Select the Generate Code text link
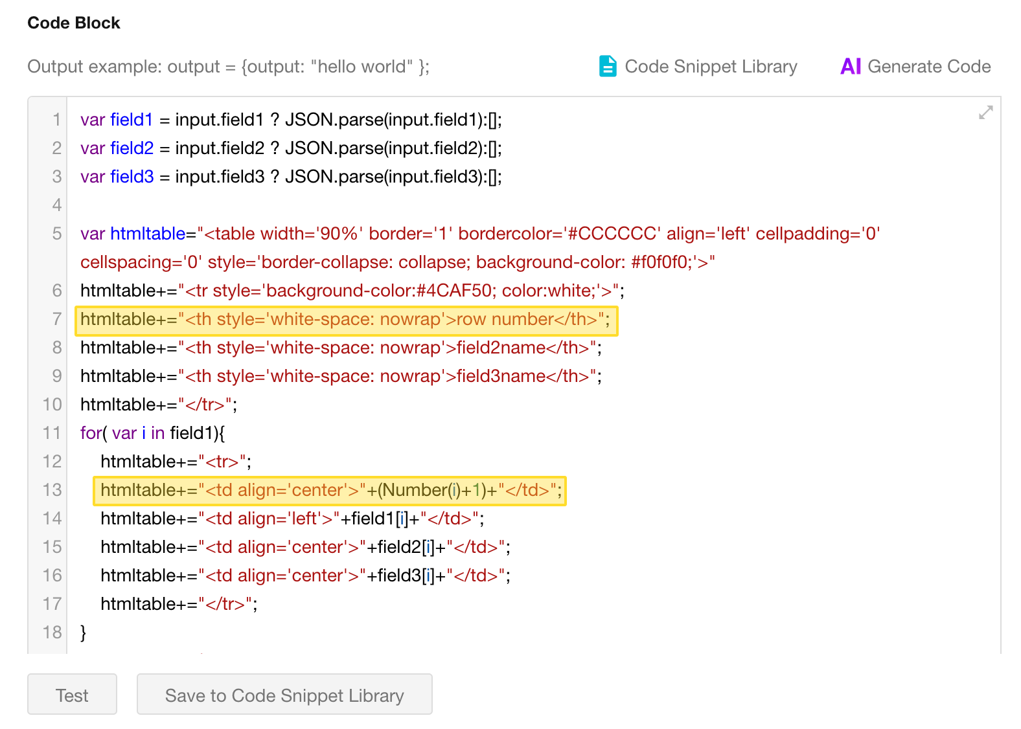The height and width of the screenshot is (729, 1021). tap(928, 67)
